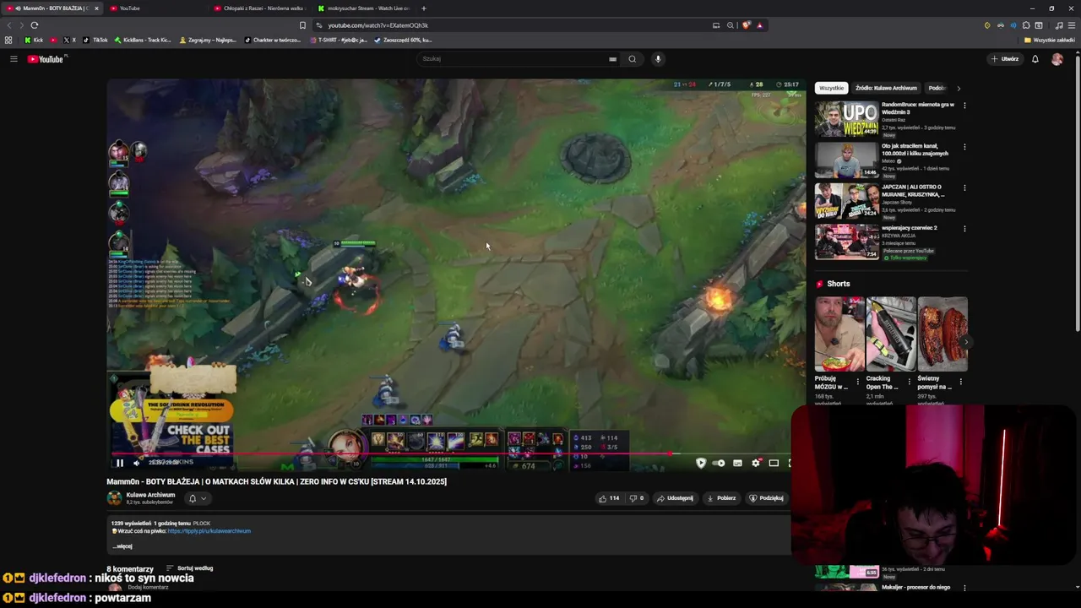The height and width of the screenshot is (608, 1081).
Task: Mute the video using the volume icon
Action: pos(136,463)
